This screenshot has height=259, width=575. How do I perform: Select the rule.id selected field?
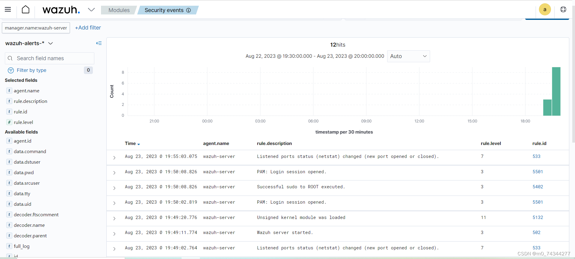click(20, 112)
